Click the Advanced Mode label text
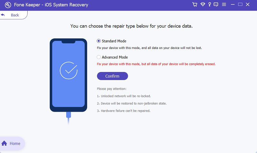Image resolution: width=257 pixels, height=153 pixels. click(x=115, y=57)
